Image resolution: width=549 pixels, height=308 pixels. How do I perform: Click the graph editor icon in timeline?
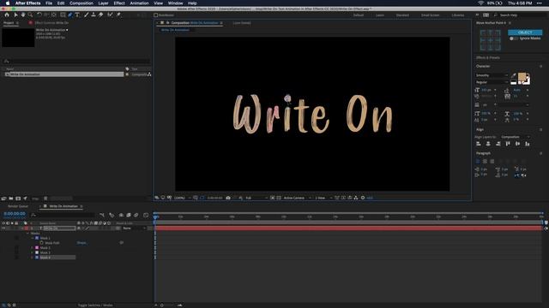[146, 215]
